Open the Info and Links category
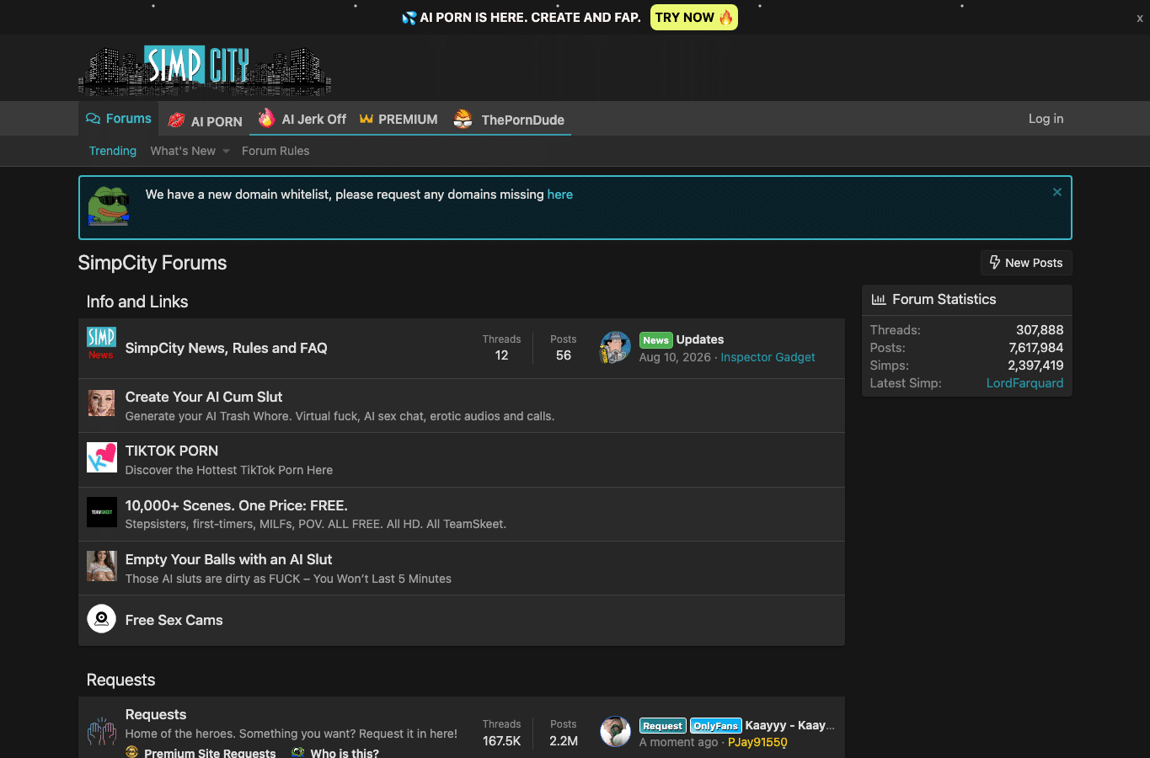The height and width of the screenshot is (758, 1150). tap(137, 302)
